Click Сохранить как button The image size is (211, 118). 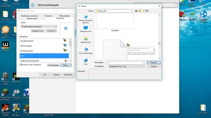tap(38, 31)
